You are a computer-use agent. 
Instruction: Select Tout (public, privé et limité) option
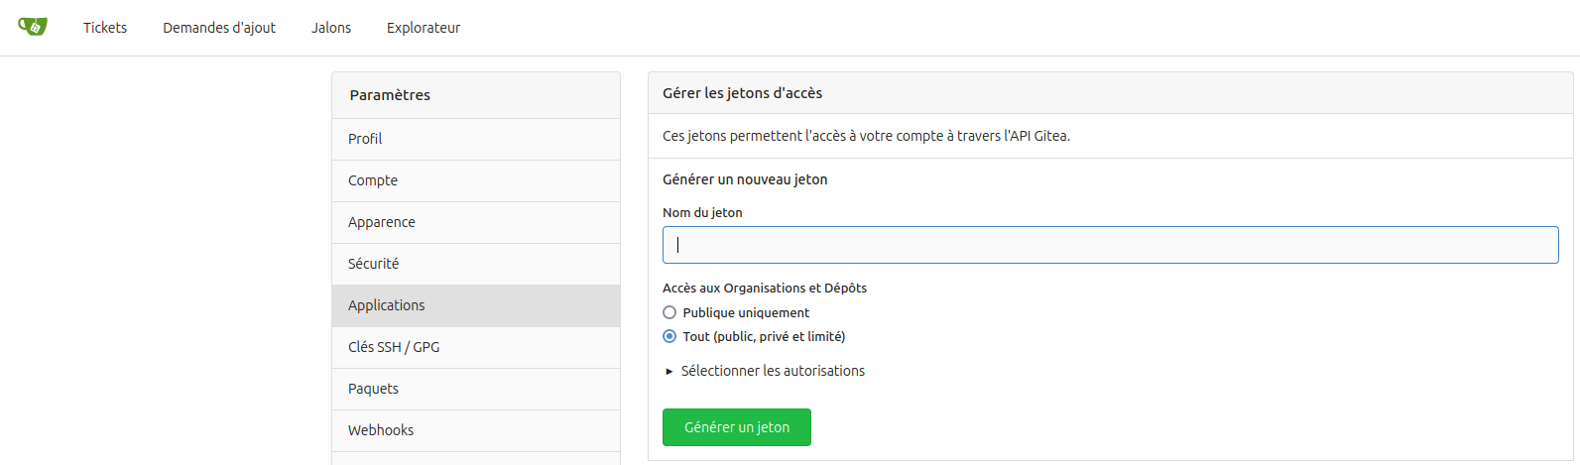click(x=669, y=336)
